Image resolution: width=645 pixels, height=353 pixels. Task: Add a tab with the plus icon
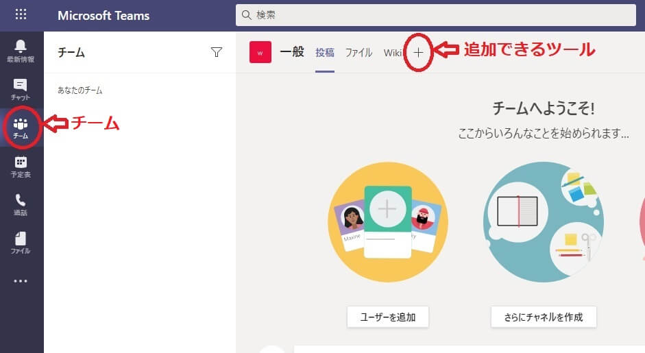click(419, 52)
